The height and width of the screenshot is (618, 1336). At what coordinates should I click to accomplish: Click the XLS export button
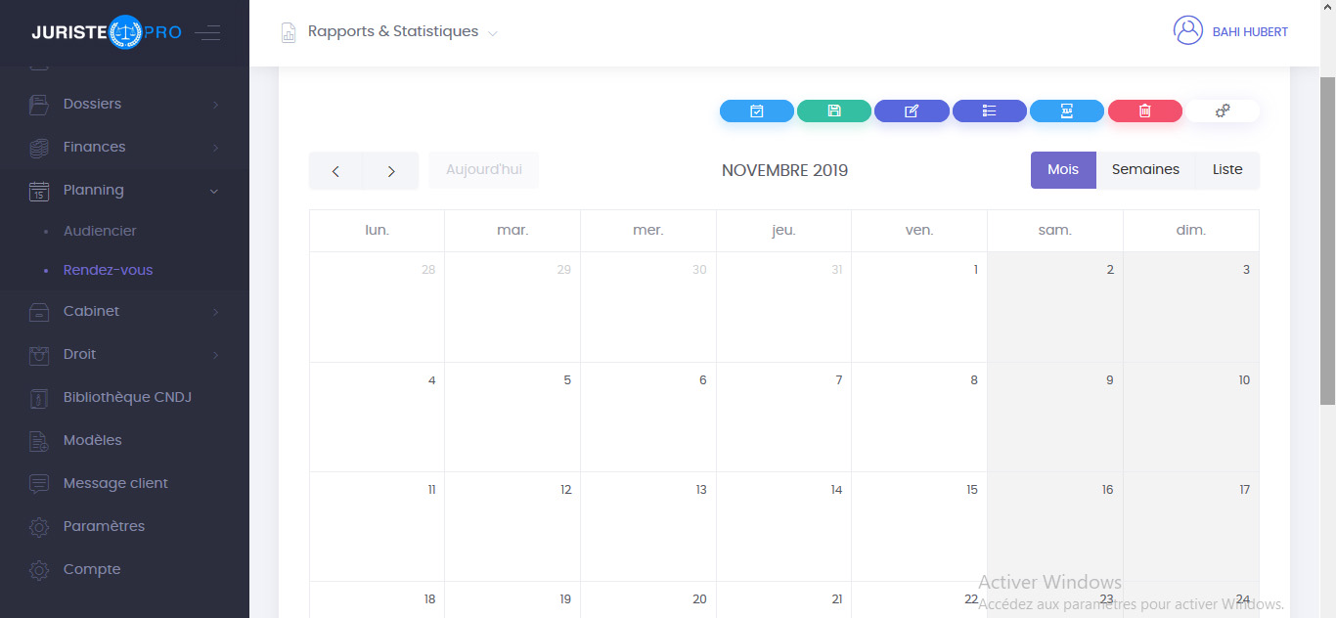(1067, 111)
